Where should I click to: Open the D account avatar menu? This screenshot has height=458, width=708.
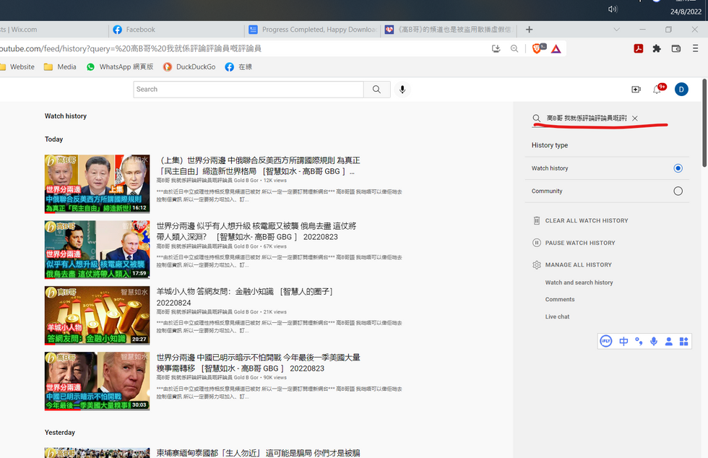681,90
